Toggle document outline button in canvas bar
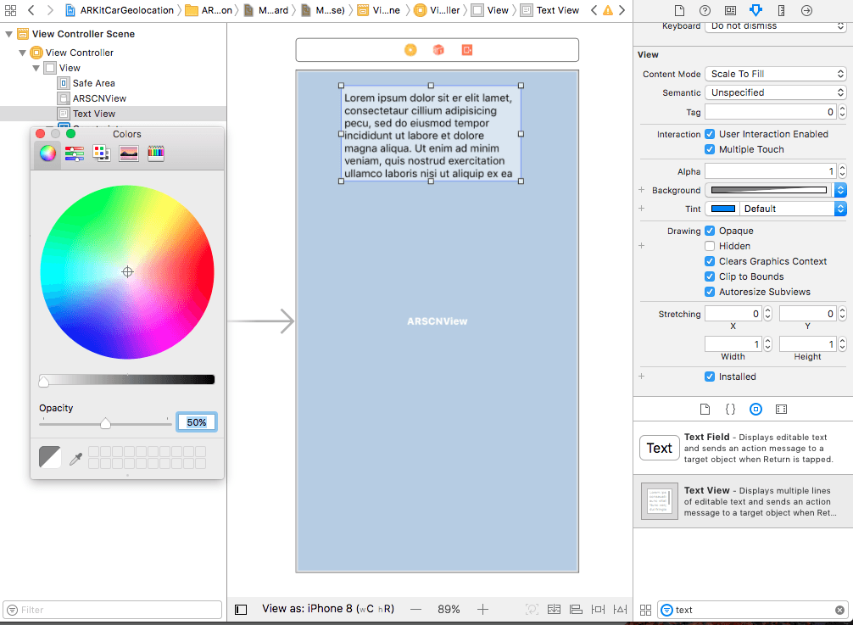Viewport: 853px width, 625px height. tap(241, 609)
